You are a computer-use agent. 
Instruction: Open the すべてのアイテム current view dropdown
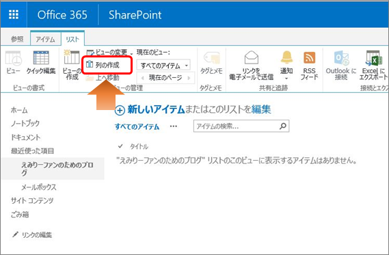click(x=163, y=66)
